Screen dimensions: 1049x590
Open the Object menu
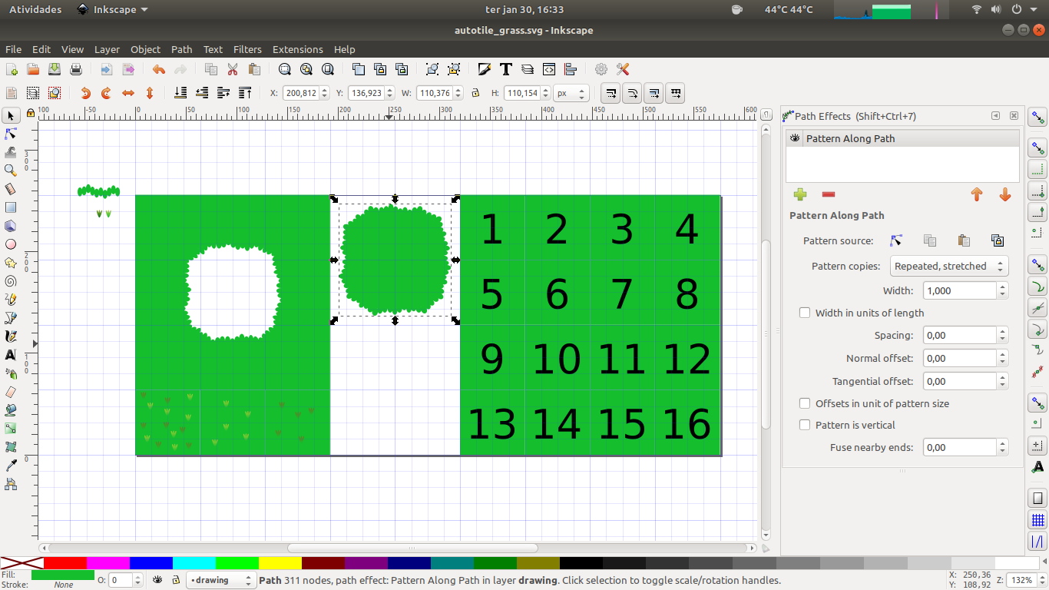tap(145, 49)
